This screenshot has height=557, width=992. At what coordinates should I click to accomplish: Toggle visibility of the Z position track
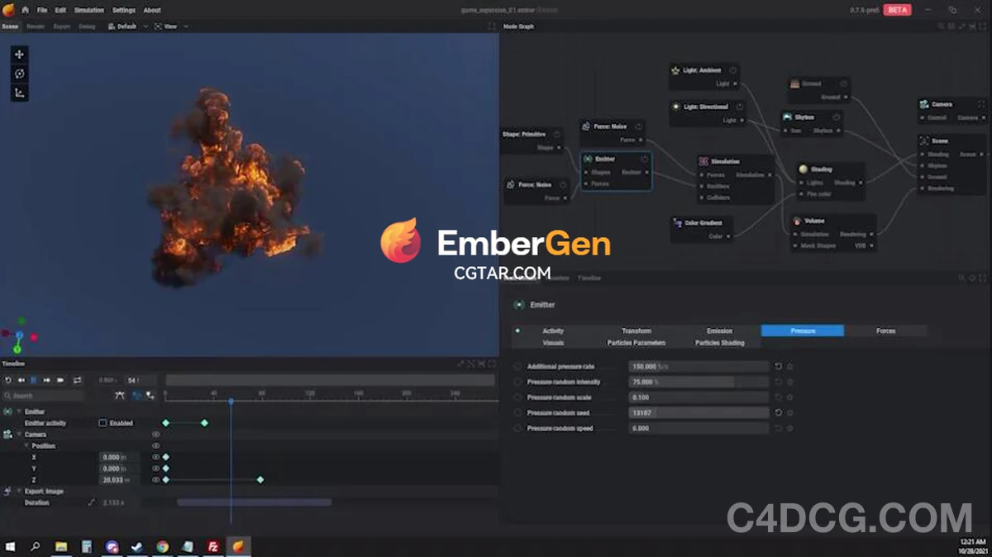pos(155,478)
